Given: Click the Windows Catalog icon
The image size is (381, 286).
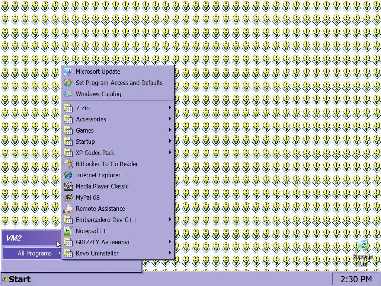Looking at the screenshot, I should (68, 94).
